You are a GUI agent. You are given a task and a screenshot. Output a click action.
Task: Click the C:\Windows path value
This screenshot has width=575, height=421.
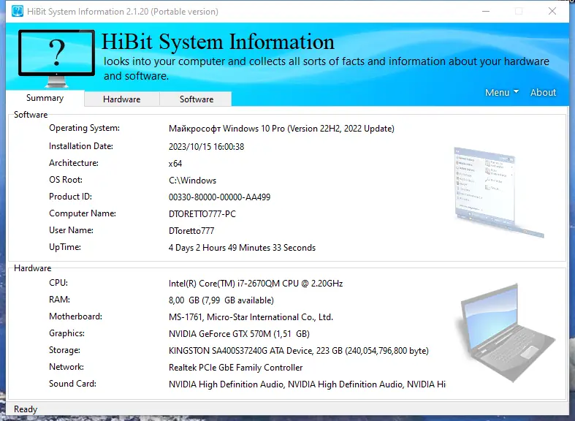click(193, 181)
